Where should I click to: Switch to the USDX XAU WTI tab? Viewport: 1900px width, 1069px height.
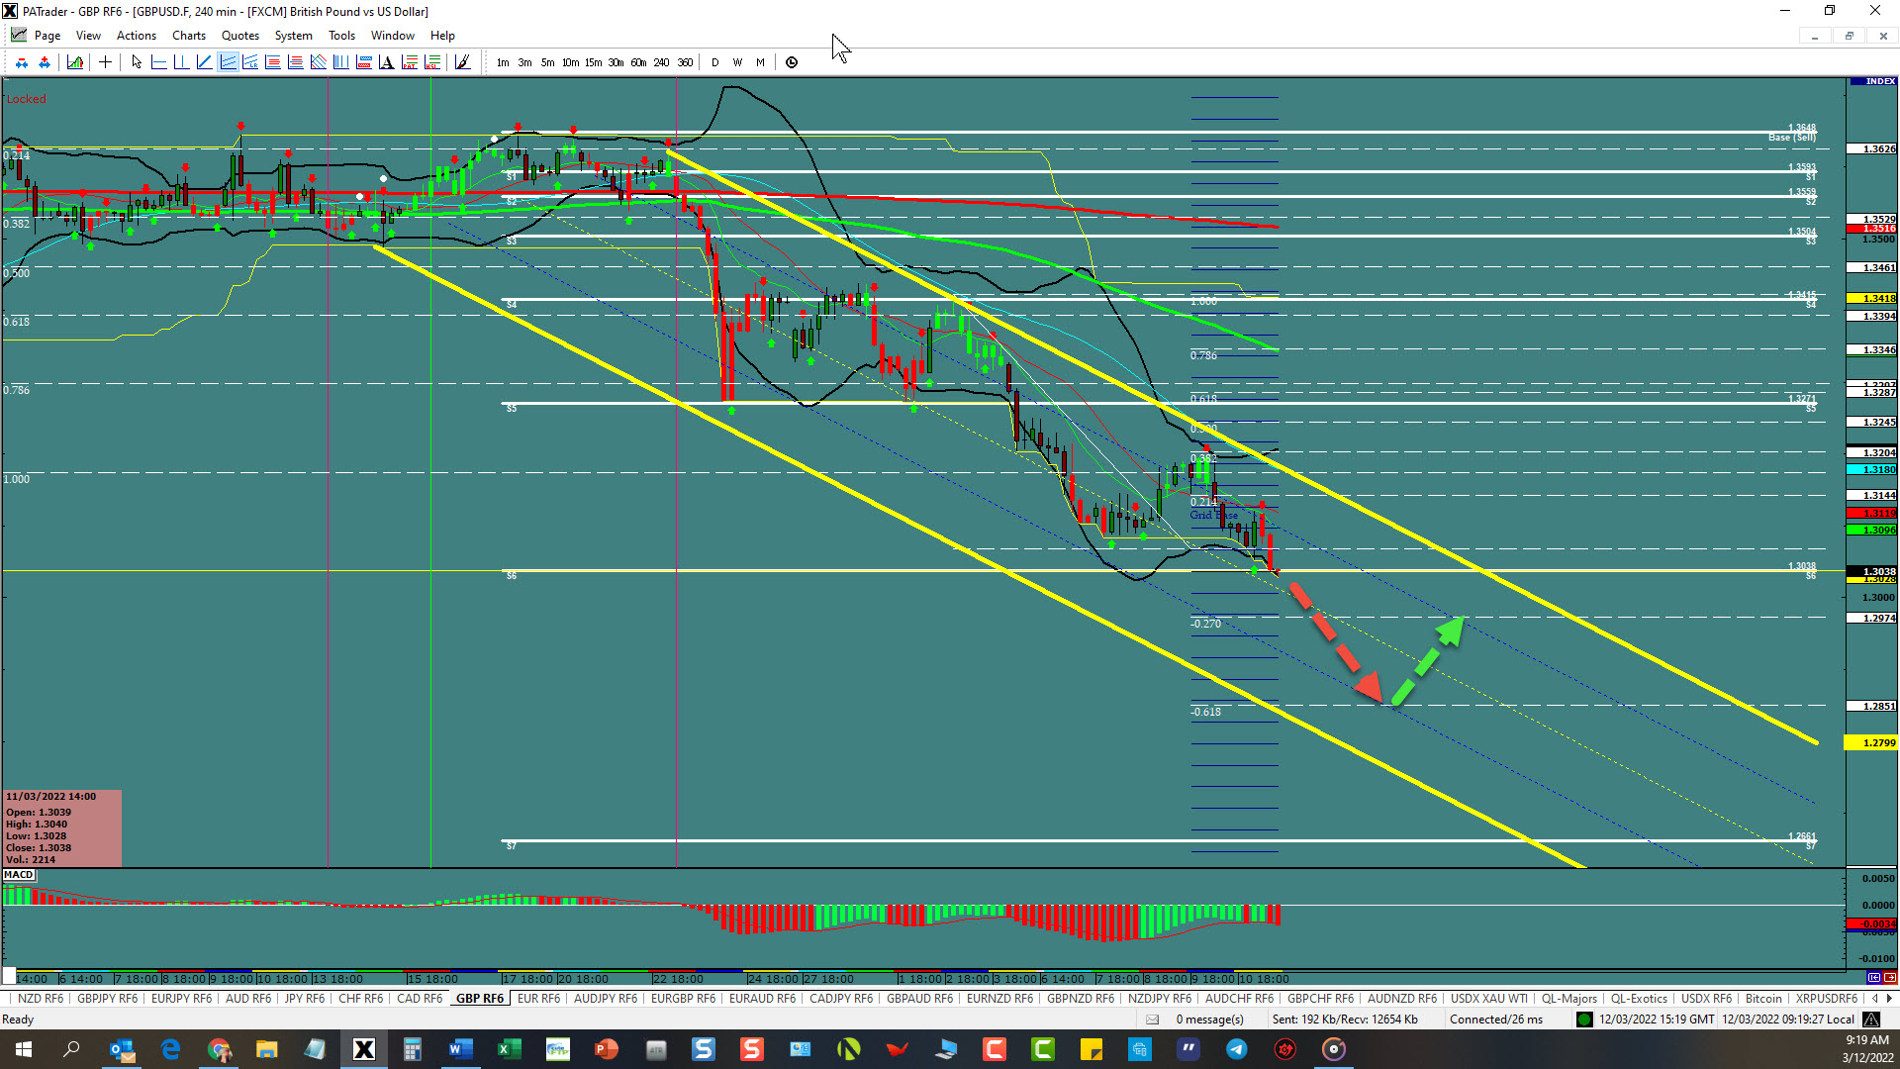click(1488, 999)
